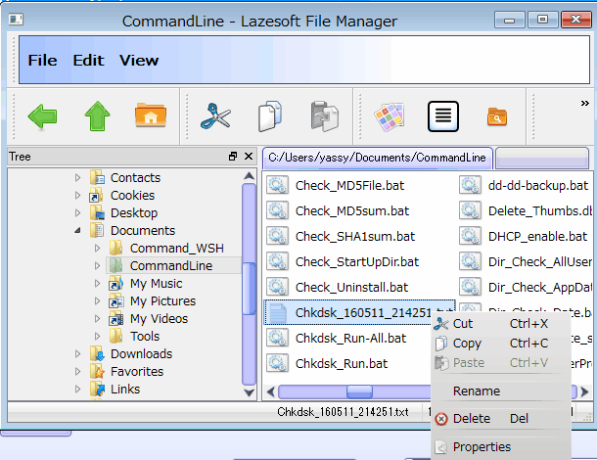
Task: Open the File menu
Action: coord(42,61)
